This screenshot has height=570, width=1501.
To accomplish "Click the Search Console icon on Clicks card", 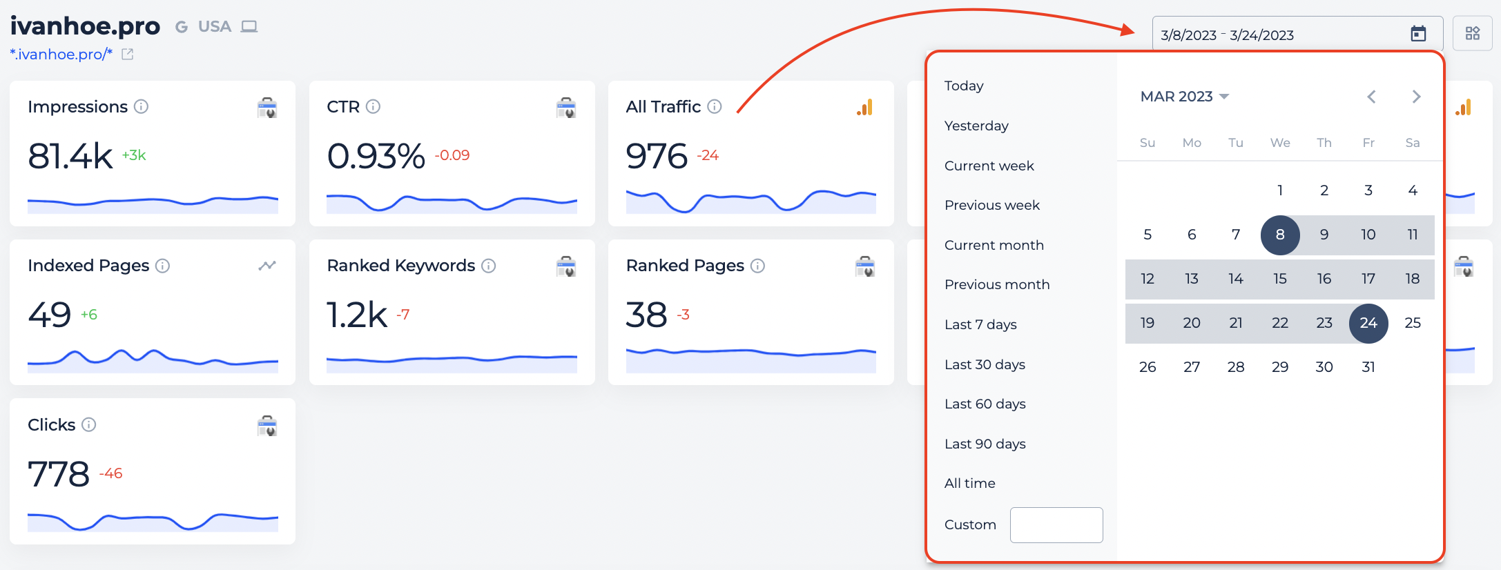I will [267, 426].
